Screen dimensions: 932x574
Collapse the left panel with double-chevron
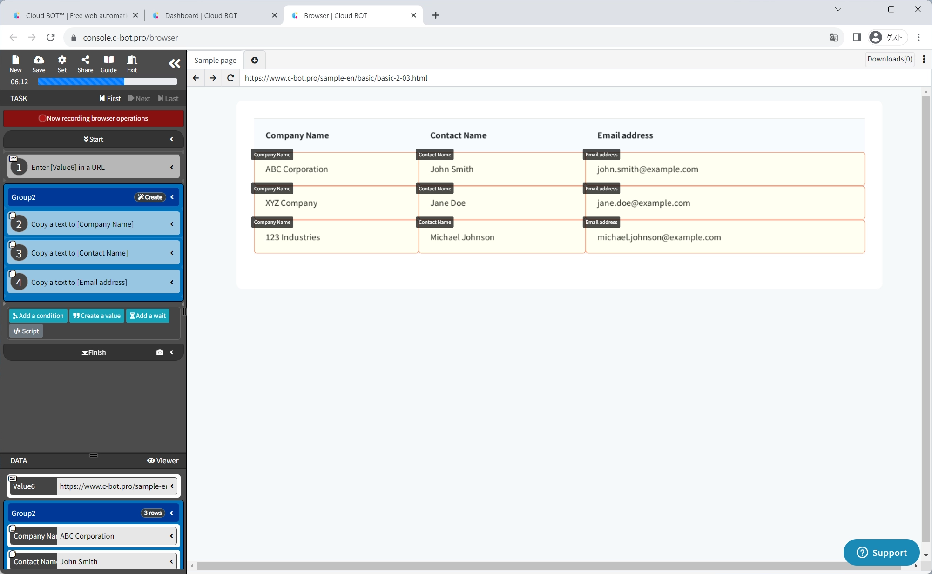coord(174,63)
